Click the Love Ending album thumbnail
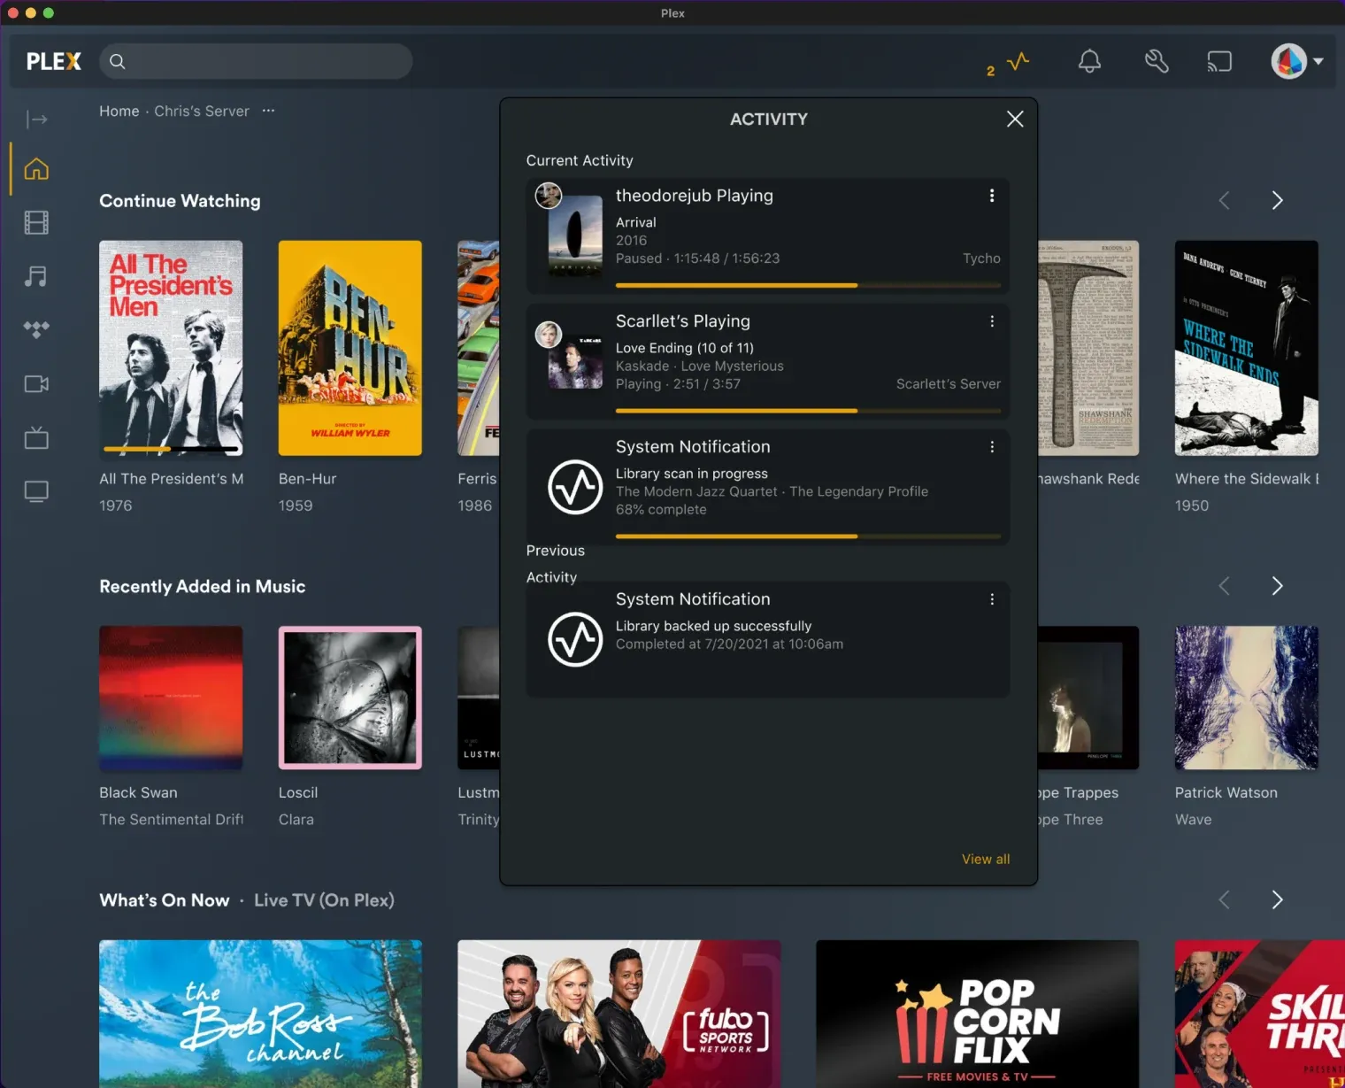Image resolution: width=1345 pixels, height=1088 pixels. click(x=575, y=362)
